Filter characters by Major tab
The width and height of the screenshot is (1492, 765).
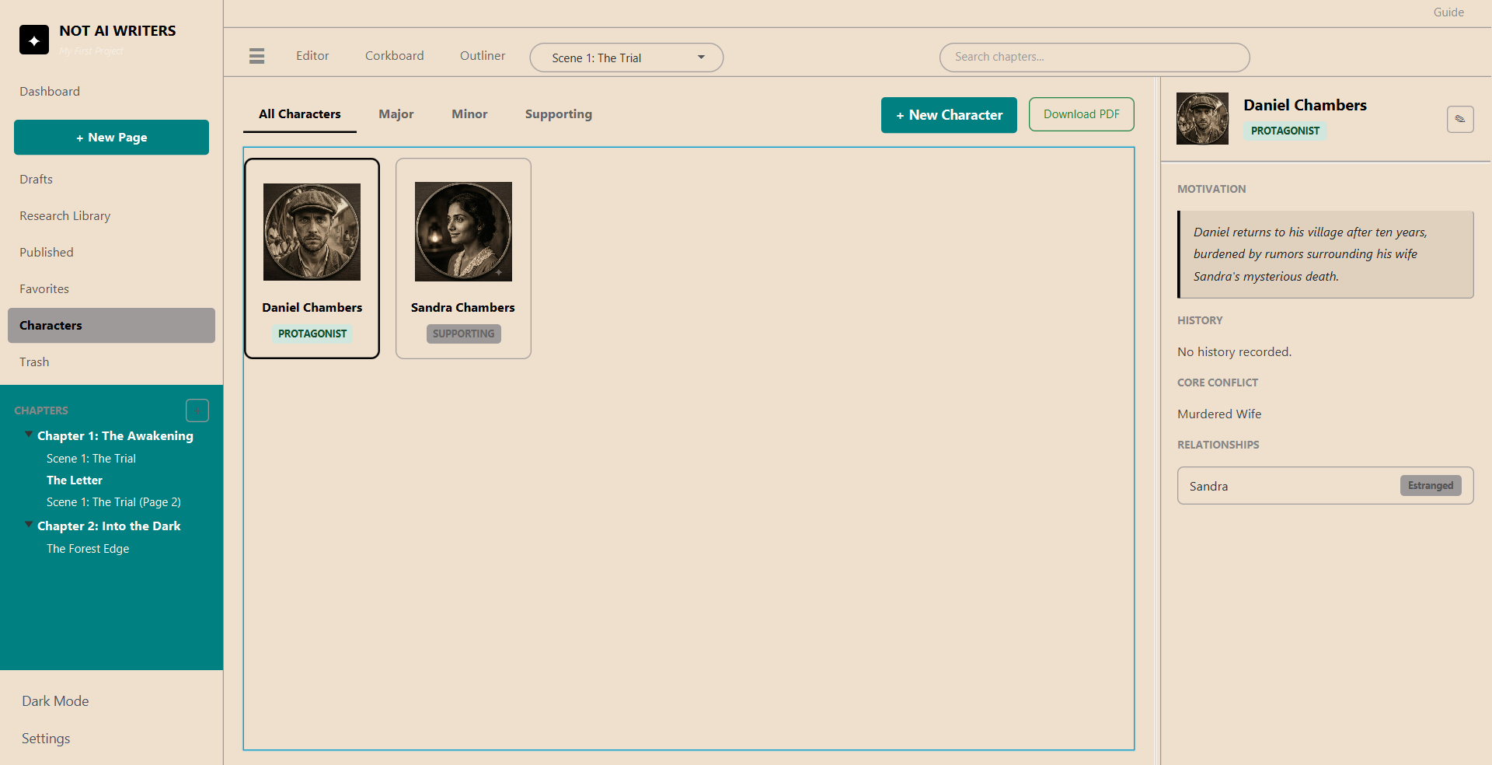point(396,114)
